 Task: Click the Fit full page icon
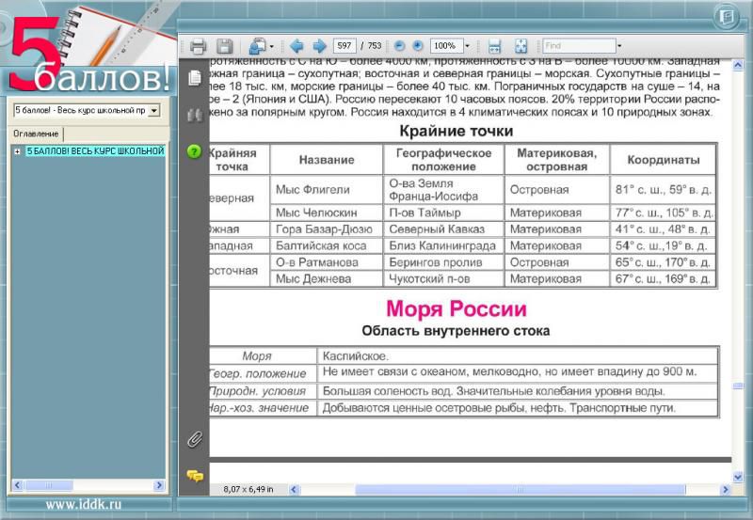[521, 46]
